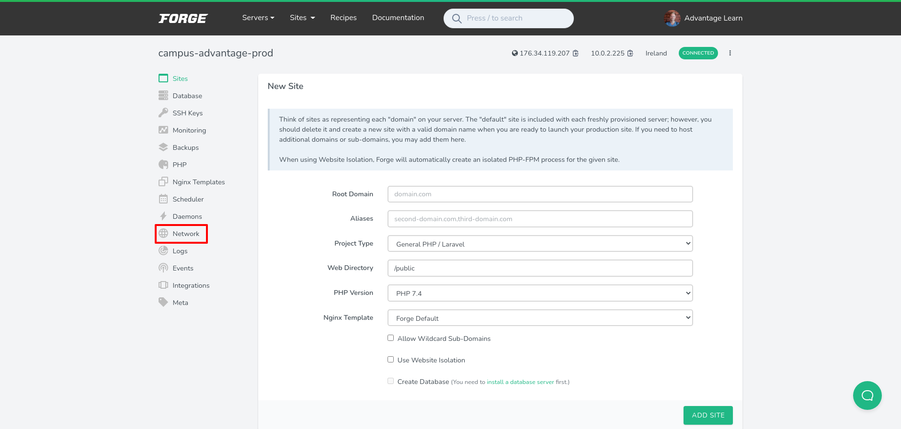
Task: Click the CONNECTED status badge
Action: [698, 53]
